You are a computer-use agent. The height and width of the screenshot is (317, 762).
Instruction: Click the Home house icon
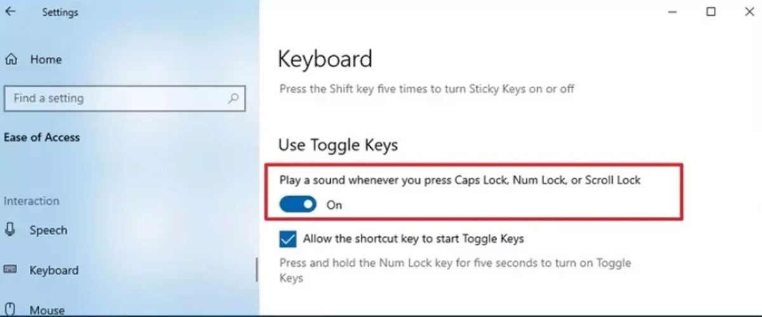pyautogui.click(x=11, y=60)
